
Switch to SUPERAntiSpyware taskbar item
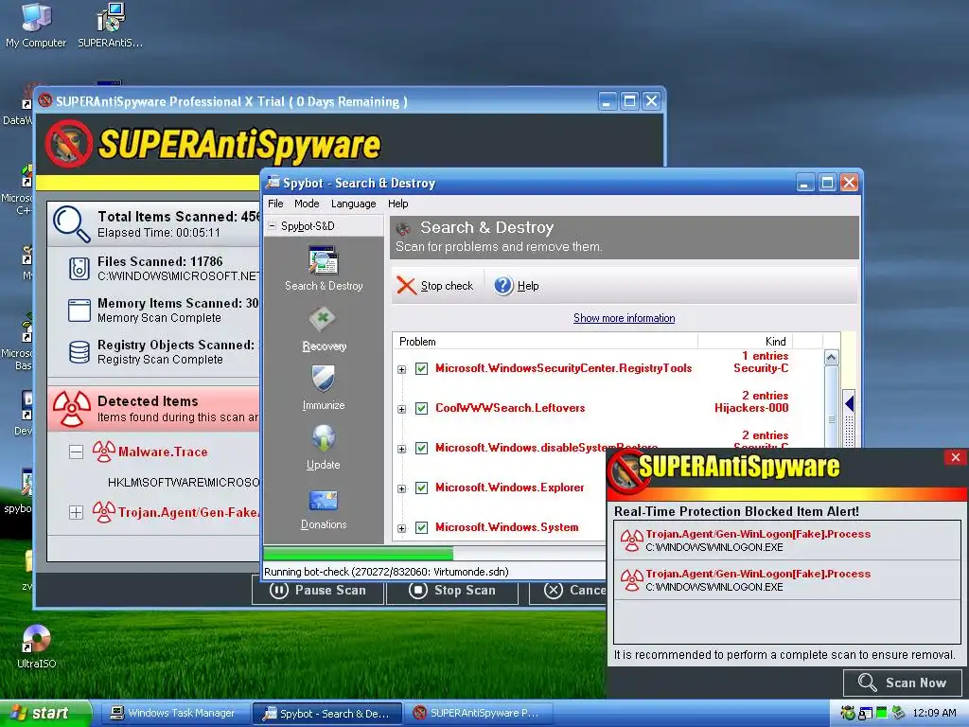click(480, 714)
